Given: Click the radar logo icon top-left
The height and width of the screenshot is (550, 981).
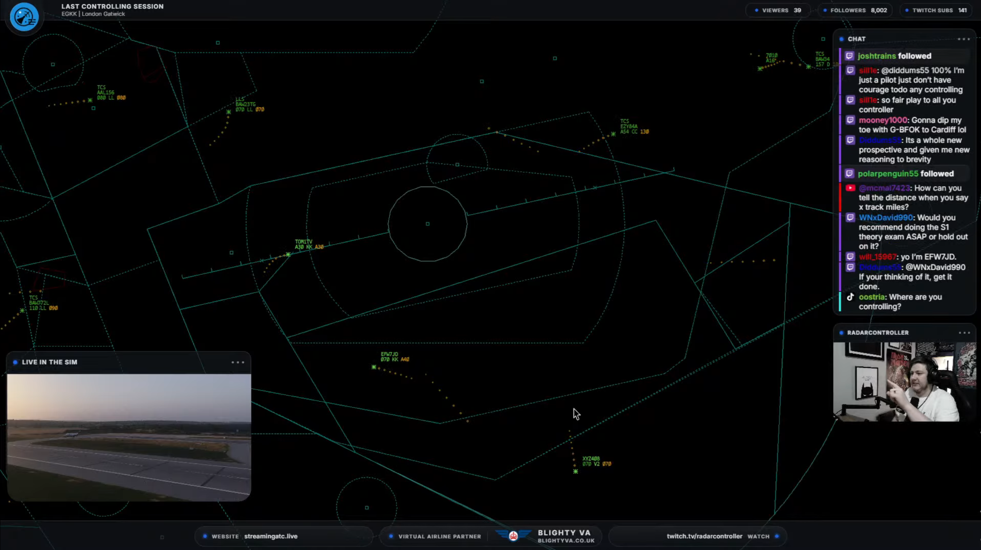Looking at the screenshot, I should pyautogui.click(x=24, y=17).
